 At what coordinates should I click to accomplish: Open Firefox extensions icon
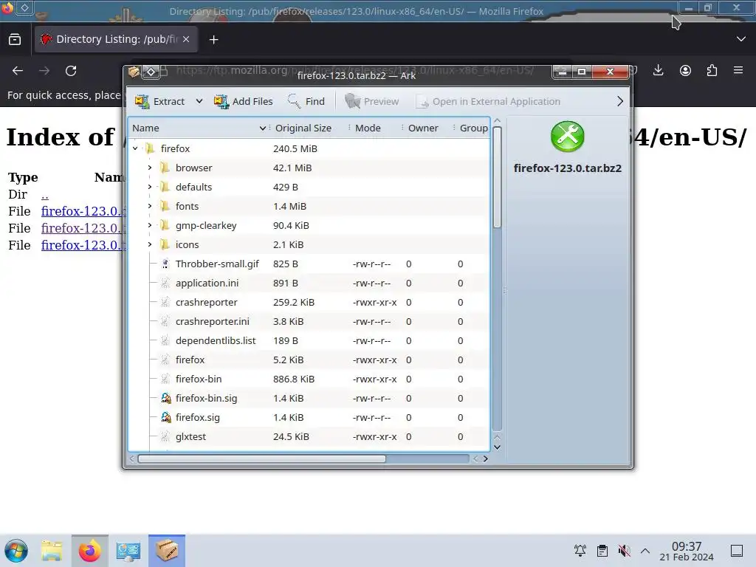(712, 71)
